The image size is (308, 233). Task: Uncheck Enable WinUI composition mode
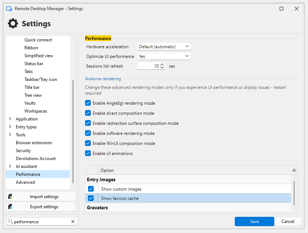88,143
